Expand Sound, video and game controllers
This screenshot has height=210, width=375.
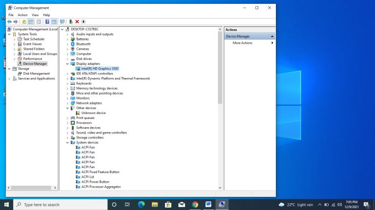tap(67, 133)
